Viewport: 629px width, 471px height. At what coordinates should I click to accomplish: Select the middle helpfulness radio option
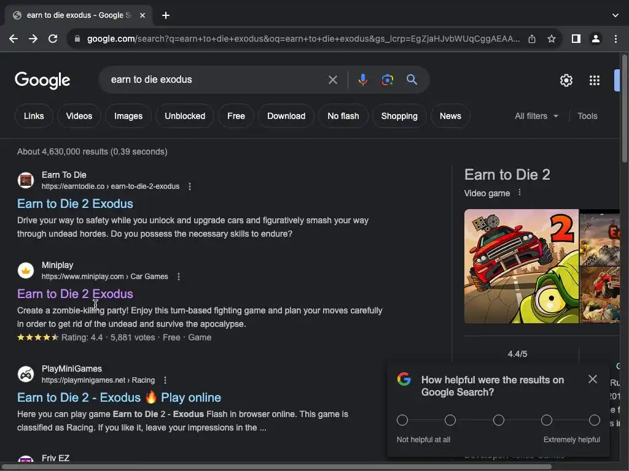point(499,420)
